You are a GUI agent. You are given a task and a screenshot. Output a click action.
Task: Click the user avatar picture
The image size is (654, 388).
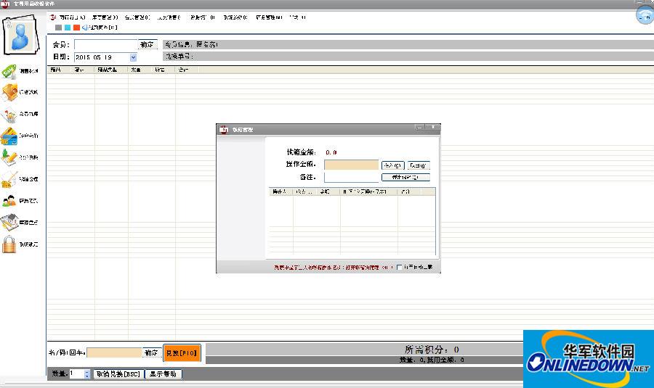(x=20, y=35)
